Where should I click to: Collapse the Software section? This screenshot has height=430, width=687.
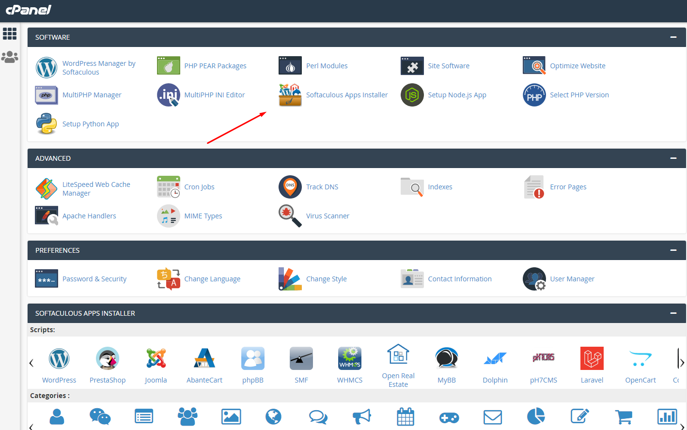pyautogui.click(x=673, y=37)
